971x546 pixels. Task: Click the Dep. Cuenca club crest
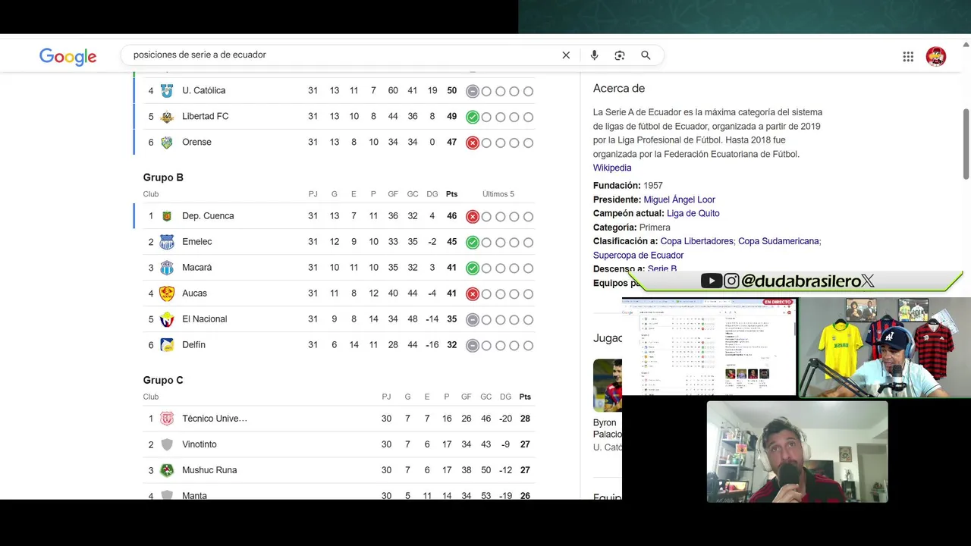click(x=167, y=216)
